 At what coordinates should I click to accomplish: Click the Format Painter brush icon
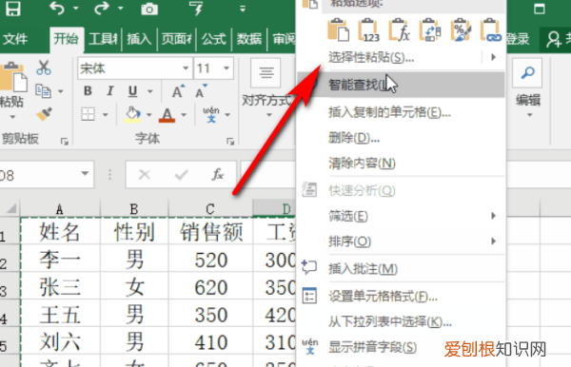click(44, 114)
